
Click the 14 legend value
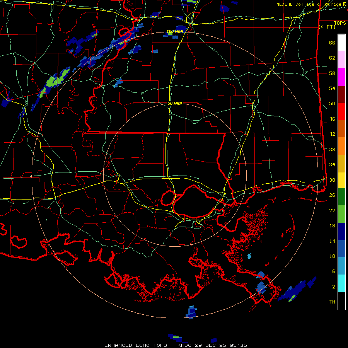[332, 241]
